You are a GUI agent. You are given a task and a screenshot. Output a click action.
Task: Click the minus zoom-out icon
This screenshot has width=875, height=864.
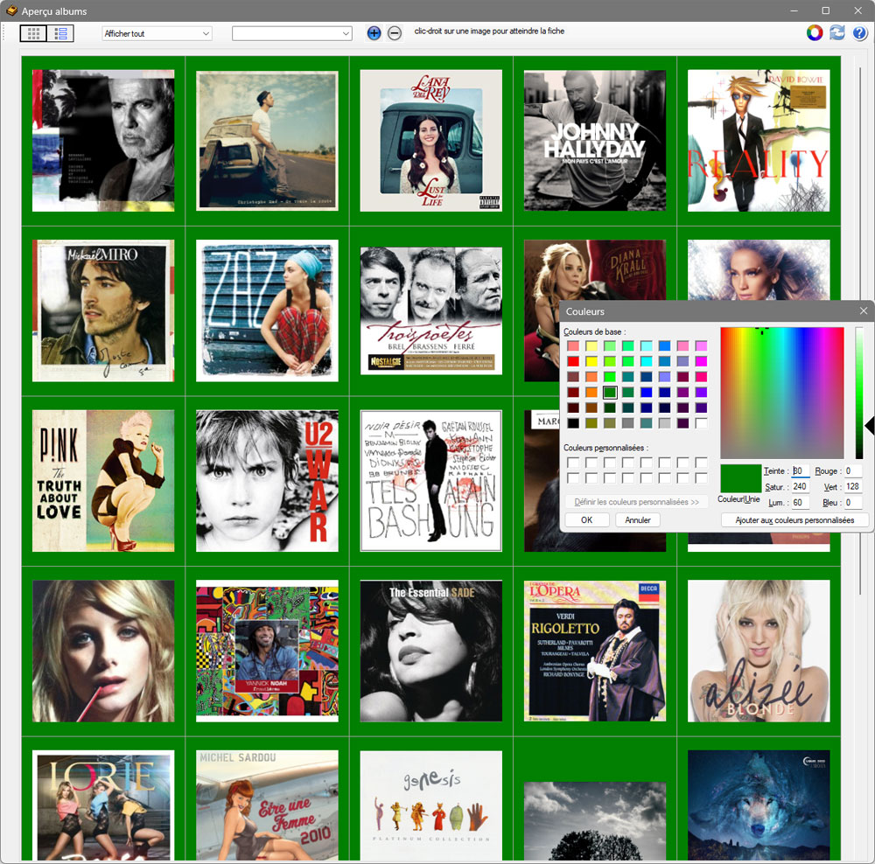tap(395, 33)
